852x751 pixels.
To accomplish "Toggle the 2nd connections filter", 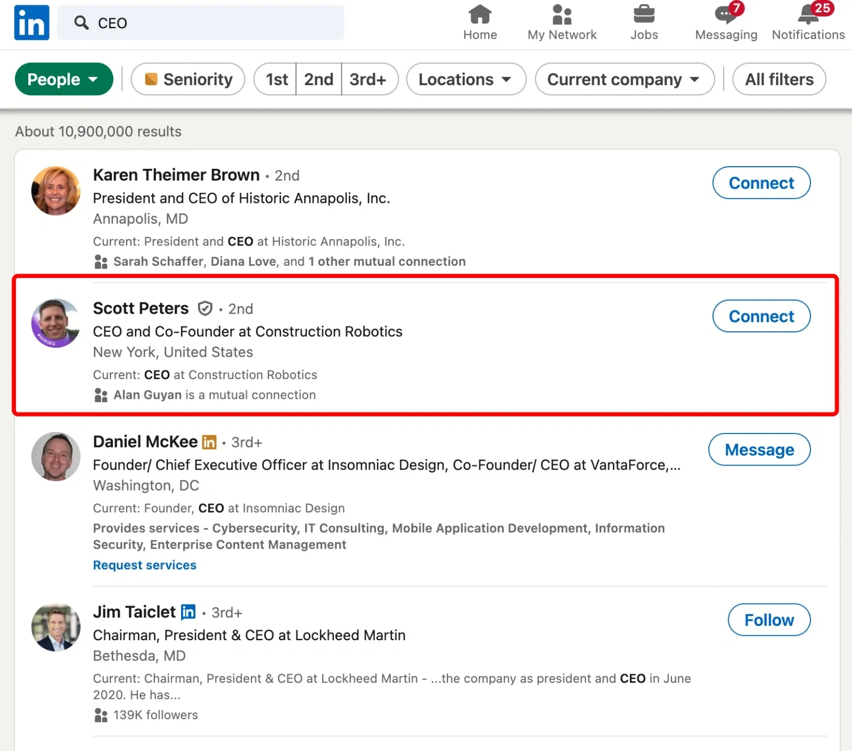I will click(x=318, y=79).
